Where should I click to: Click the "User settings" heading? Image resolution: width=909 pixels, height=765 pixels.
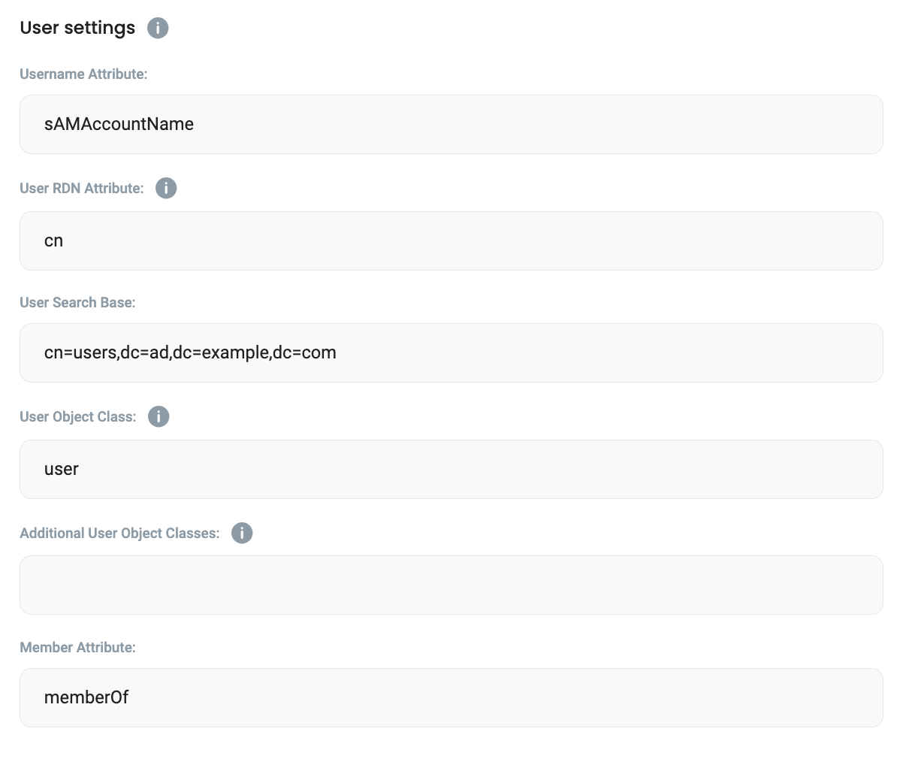pyautogui.click(x=77, y=28)
